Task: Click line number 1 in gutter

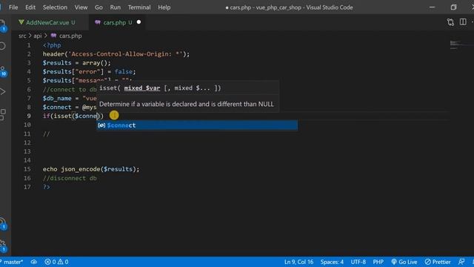Action: click(x=29, y=45)
